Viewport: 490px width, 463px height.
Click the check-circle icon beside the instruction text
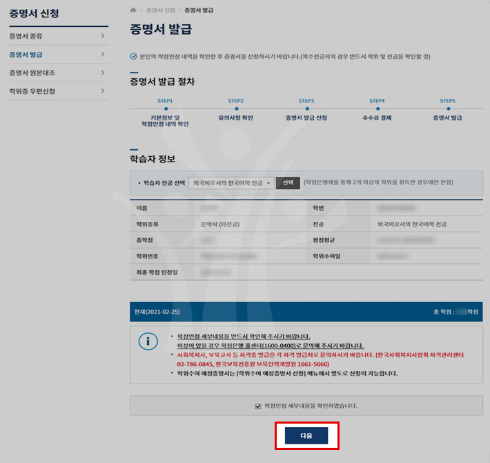click(x=133, y=56)
